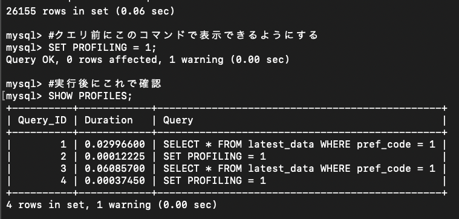Click the duration value 0.02996600
This screenshot has width=459, height=219.
coord(115,144)
